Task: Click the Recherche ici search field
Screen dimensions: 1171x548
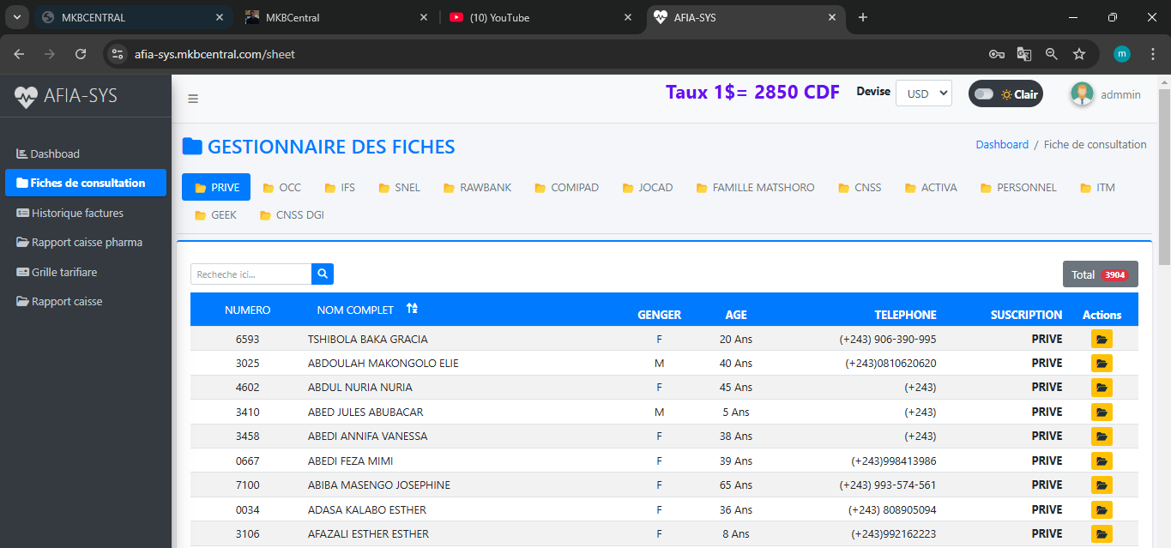Action: pyautogui.click(x=250, y=274)
